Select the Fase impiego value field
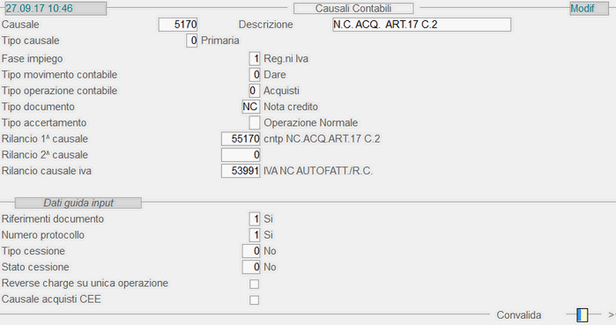The image size is (616, 325). click(254, 59)
